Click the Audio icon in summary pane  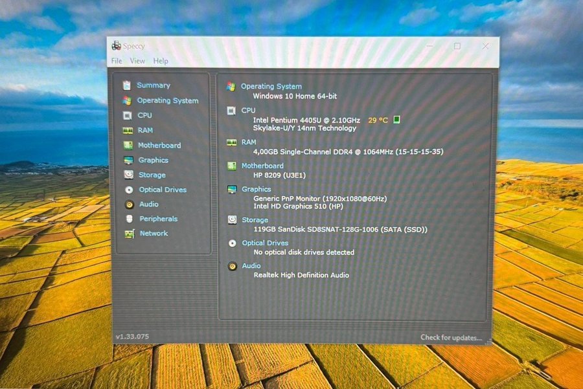click(233, 266)
